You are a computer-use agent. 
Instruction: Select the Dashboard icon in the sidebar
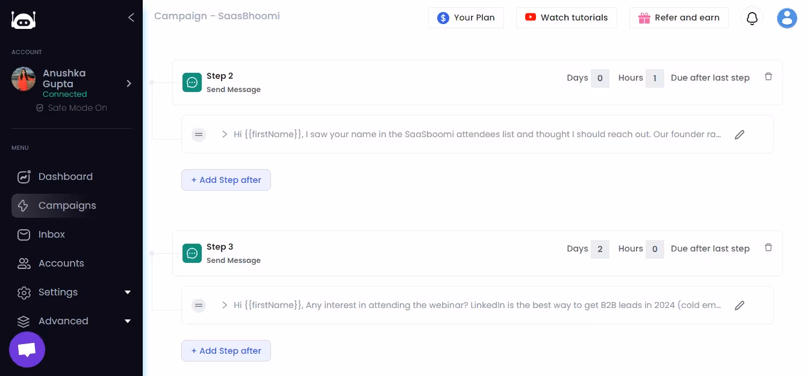[23, 177]
